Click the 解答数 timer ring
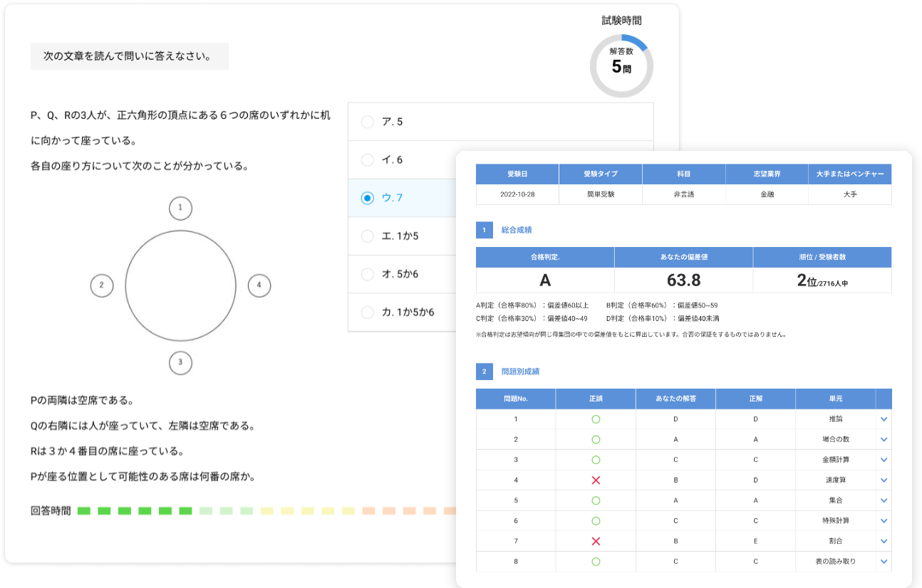 pos(621,66)
